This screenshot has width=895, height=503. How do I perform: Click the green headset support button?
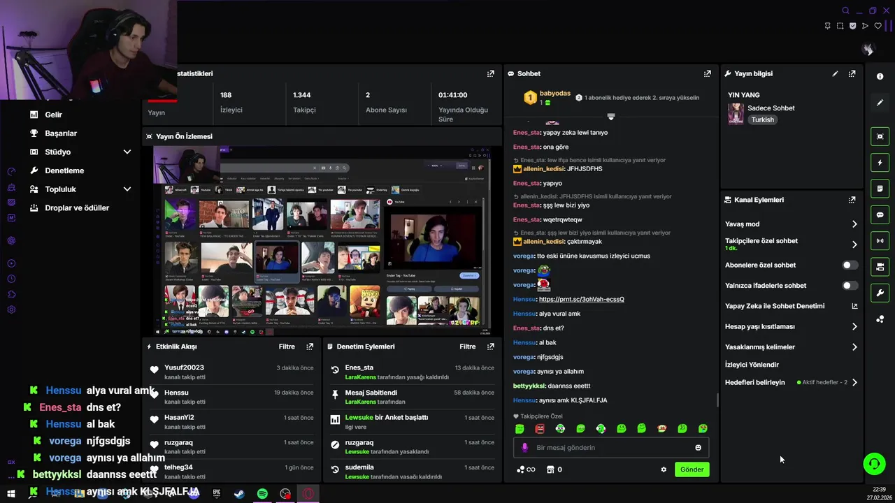[874, 464]
